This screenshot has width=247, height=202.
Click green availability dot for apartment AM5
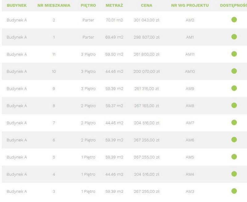pyautogui.click(x=234, y=157)
